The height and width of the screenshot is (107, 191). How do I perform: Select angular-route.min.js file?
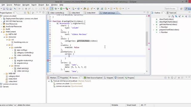pyautogui.click(x=25, y=61)
